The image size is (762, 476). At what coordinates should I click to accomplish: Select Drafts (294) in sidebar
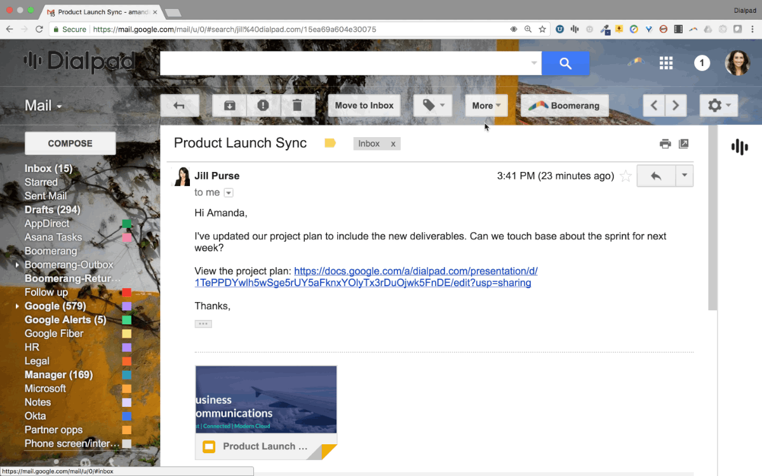coord(52,210)
